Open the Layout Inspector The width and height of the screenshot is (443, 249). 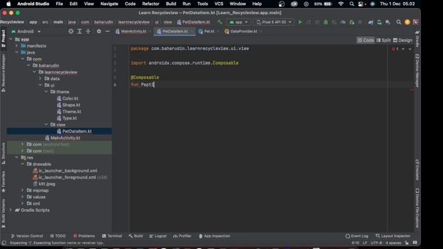[x=392, y=236]
